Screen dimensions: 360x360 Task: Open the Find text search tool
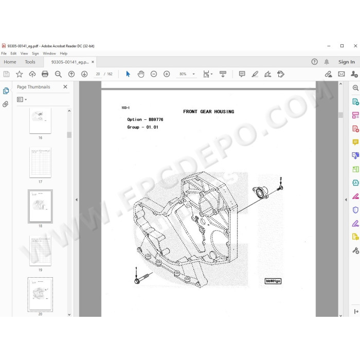tap(58, 74)
